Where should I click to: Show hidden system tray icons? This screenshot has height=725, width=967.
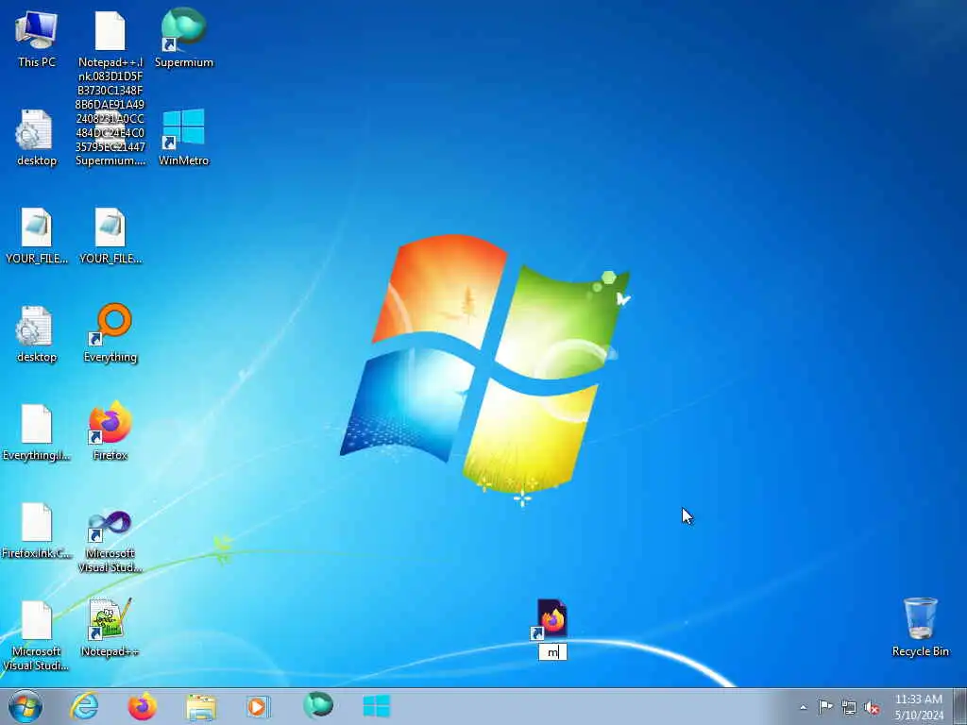[803, 707]
